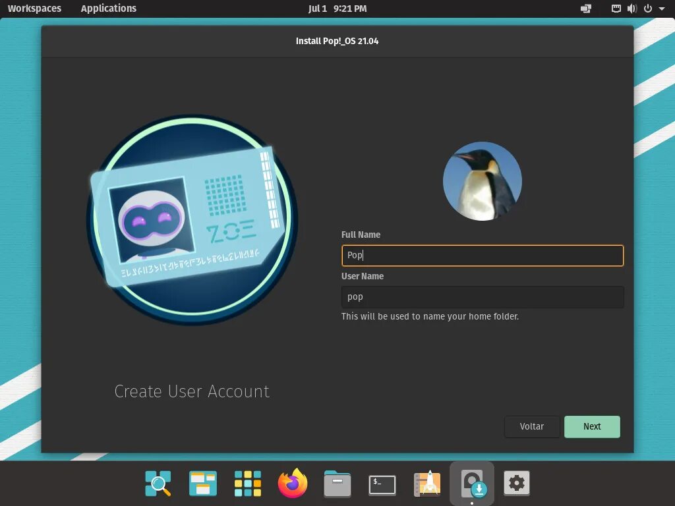Open the application grid launcher
The width and height of the screenshot is (675, 506).
tap(247, 483)
